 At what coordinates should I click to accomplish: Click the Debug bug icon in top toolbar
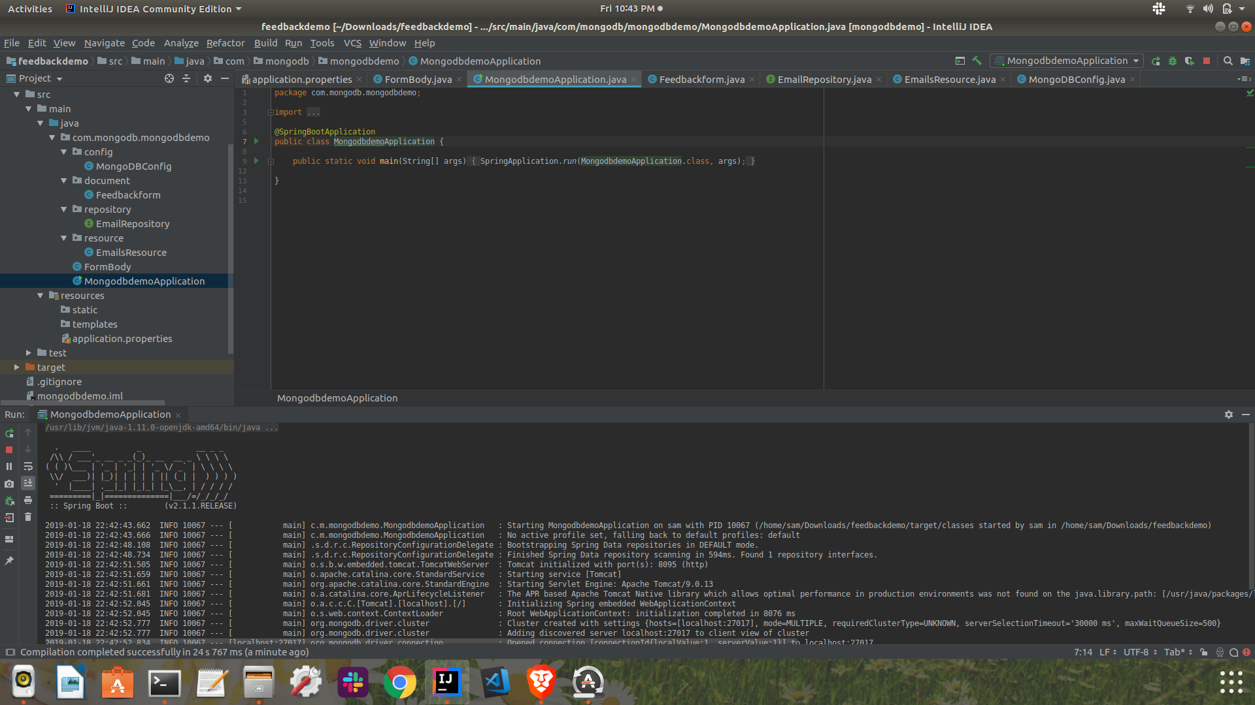(x=1173, y=61)
